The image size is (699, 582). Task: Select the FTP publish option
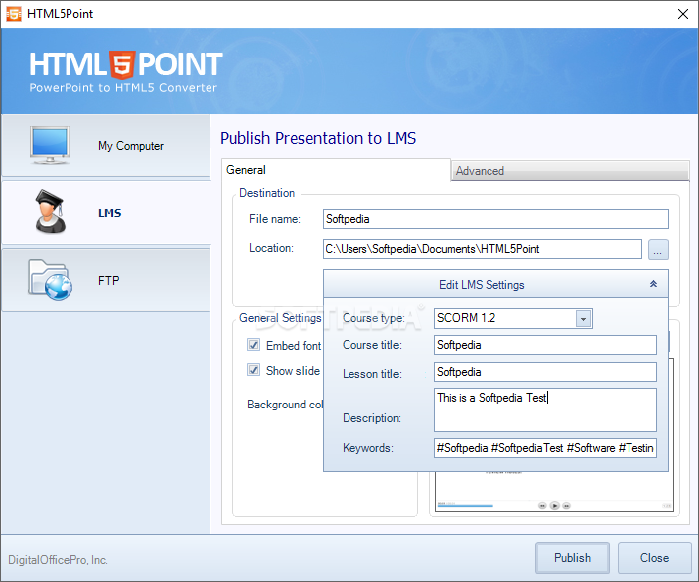pos(105,280)
